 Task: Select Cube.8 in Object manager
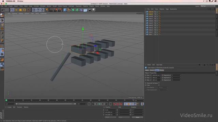pos(151,16)
